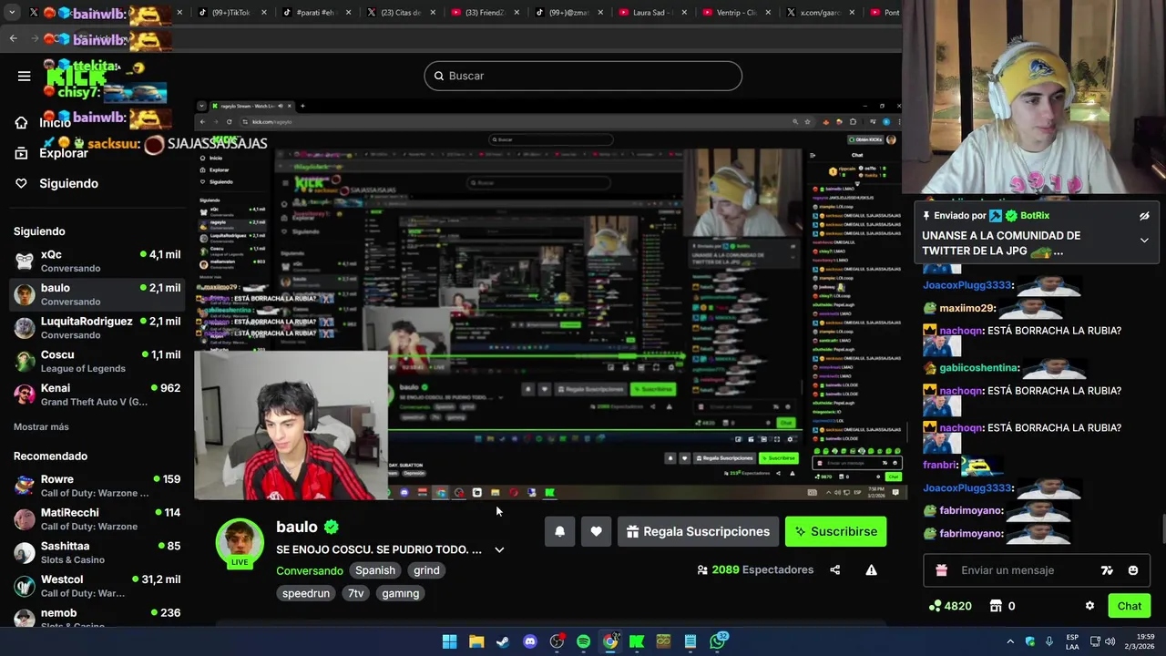Switch to the (23) Citas de tab
This screenshot has height=656, width=1166.
coord(401,13)
